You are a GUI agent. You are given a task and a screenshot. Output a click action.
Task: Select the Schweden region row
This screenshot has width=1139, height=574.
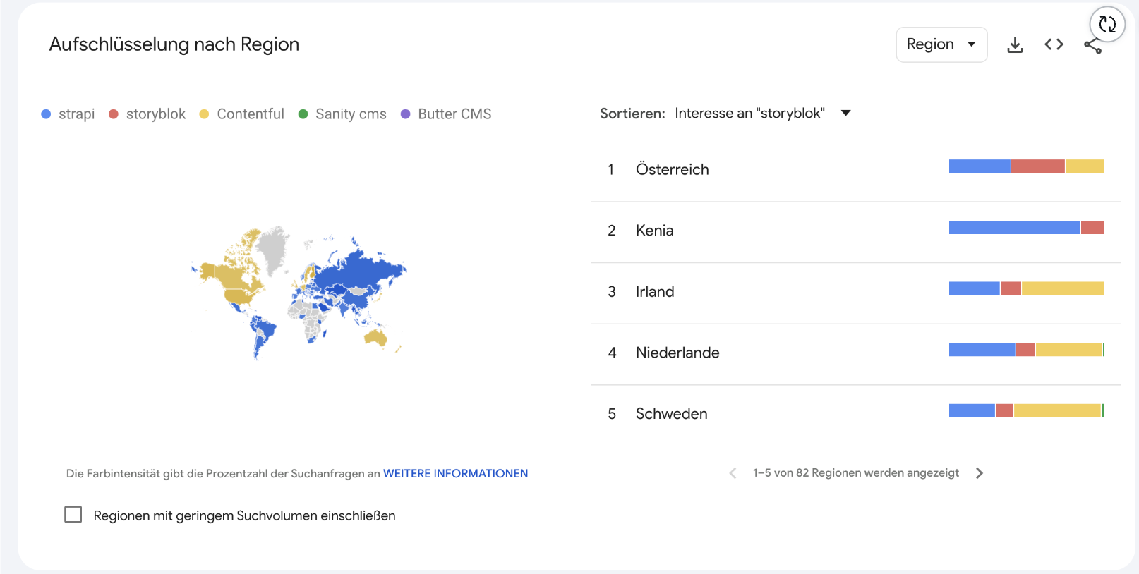856,414
